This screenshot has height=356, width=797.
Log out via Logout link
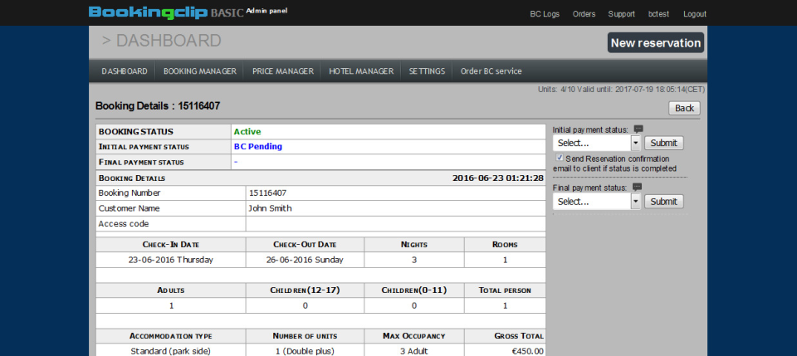694,14
